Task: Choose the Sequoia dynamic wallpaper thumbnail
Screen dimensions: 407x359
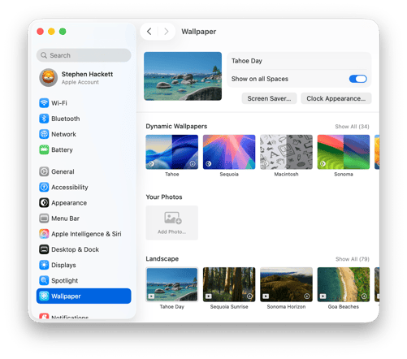Action: pos(229,152)
